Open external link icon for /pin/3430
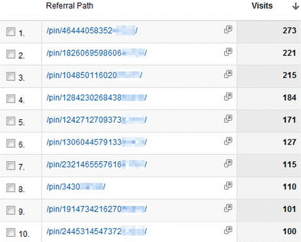301x242 pixels. coord(228,186)
